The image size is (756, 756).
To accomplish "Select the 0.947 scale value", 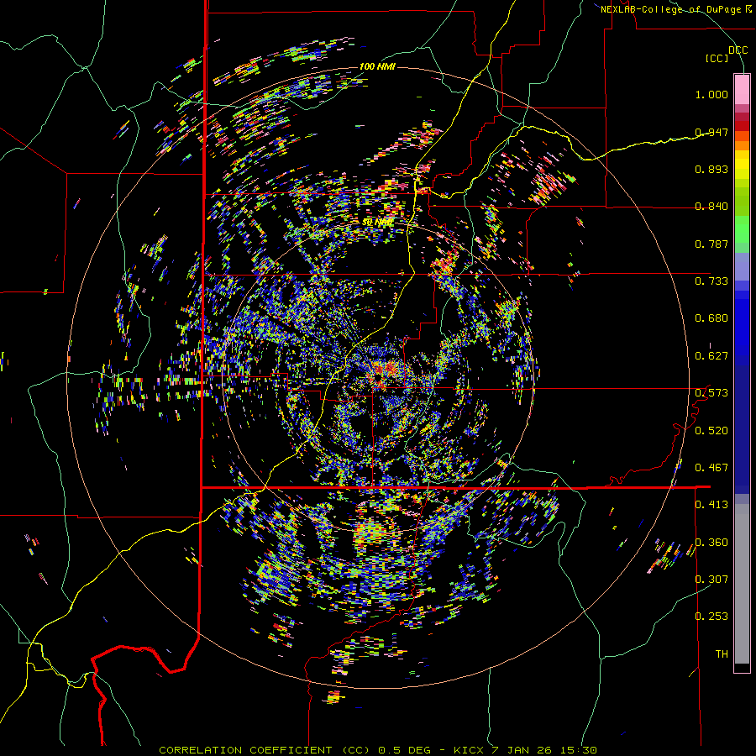I will coord(711,132).
